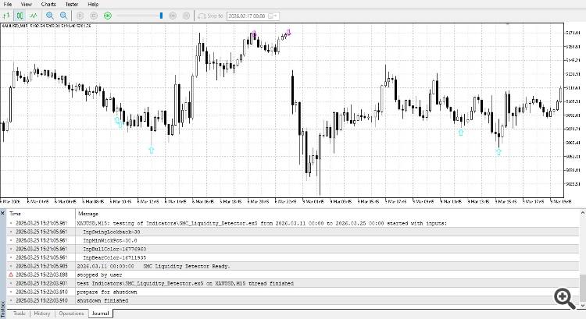
Task: Click the Message column header
Action: pyautogui.click(x=327, y=214)
